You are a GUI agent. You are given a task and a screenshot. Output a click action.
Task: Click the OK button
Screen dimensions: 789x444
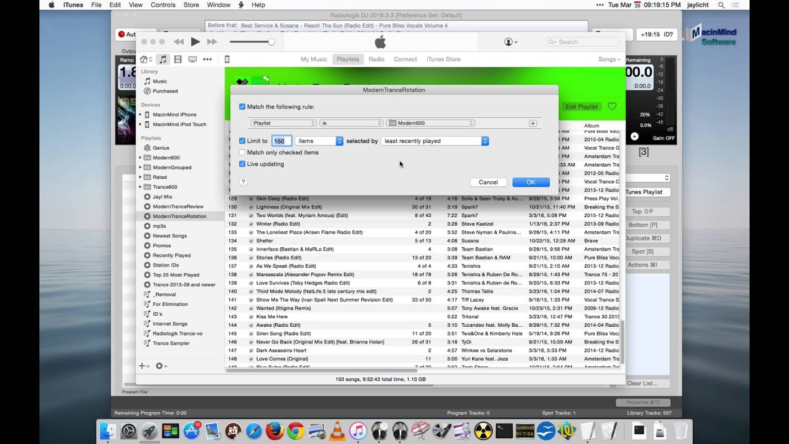point(531,182)
